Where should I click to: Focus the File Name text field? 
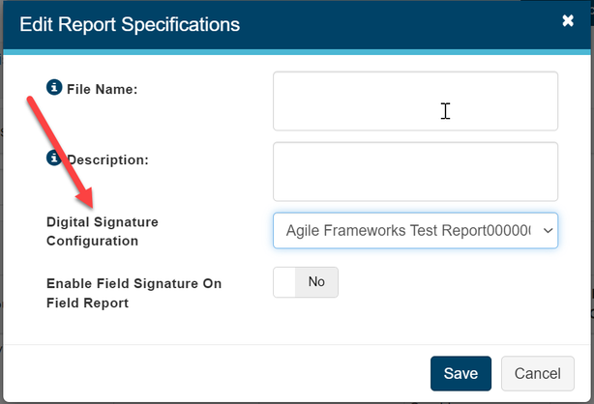pyautogui.click(x=415, y=101)
